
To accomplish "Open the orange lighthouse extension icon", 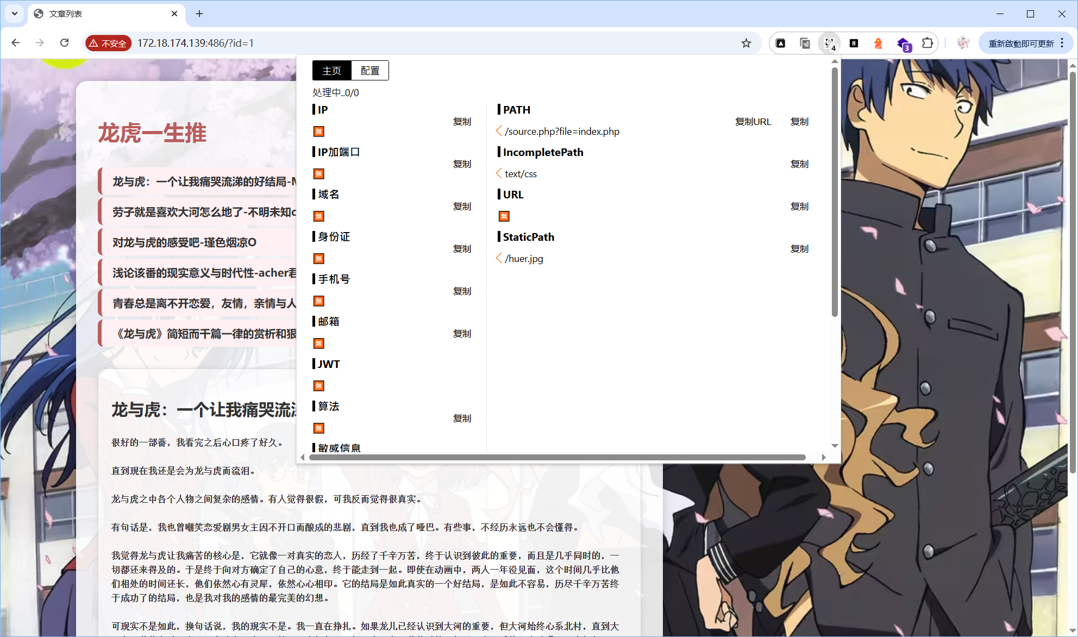I will click(878, 43).
